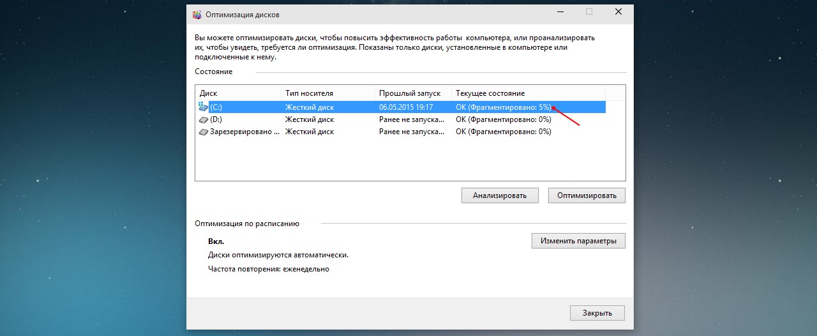Open schedule settings via Изменить параметры
The height and width of the screenshot is (336, 817).
(x=578, y=241)
